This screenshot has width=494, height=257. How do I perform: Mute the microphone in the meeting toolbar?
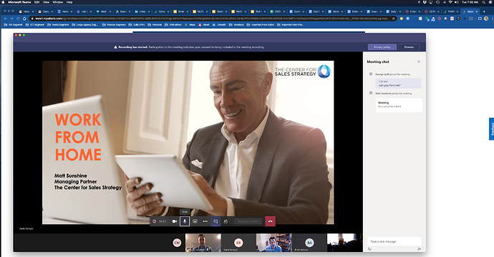(185, 221)
